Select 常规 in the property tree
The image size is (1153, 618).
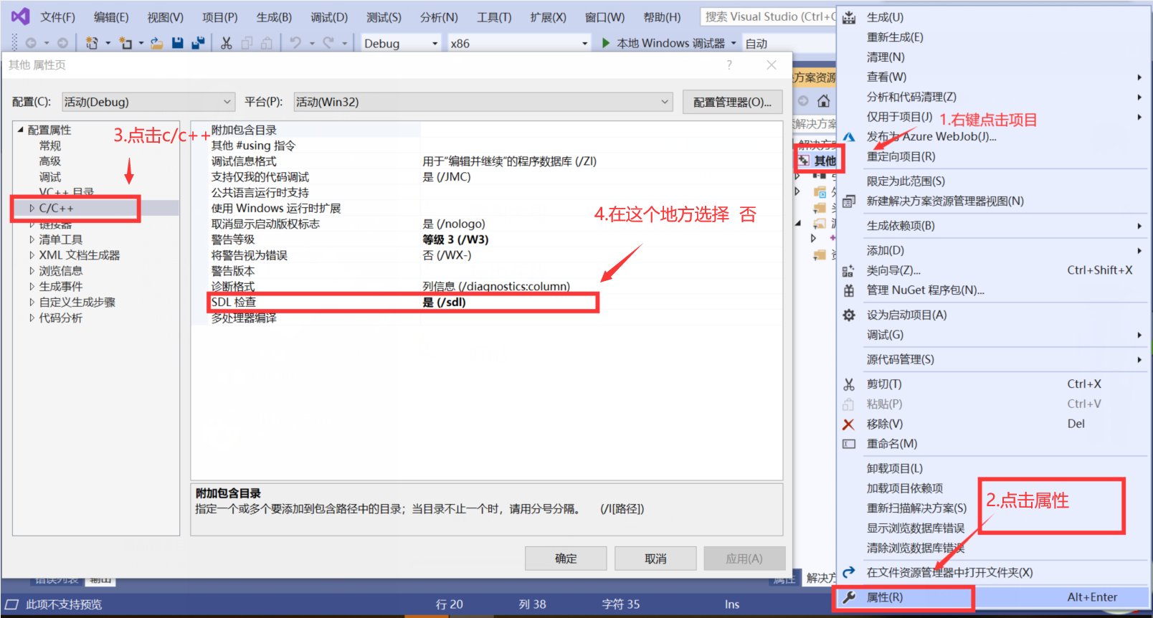50,146
